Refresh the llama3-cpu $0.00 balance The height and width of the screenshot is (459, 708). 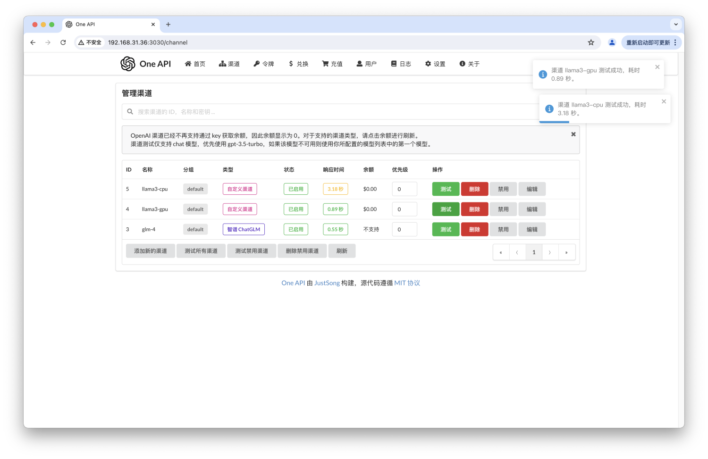coord(370,189)
